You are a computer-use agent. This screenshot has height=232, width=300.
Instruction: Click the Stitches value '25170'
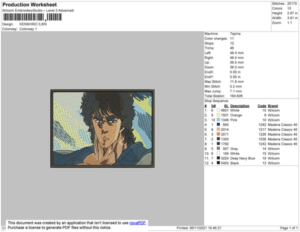[292, 3]
